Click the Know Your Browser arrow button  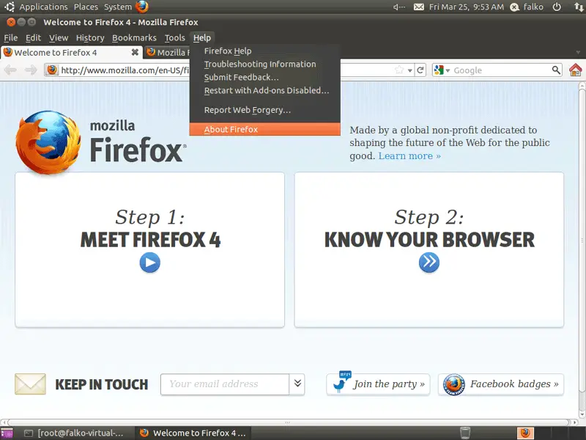tap(429, 263)
